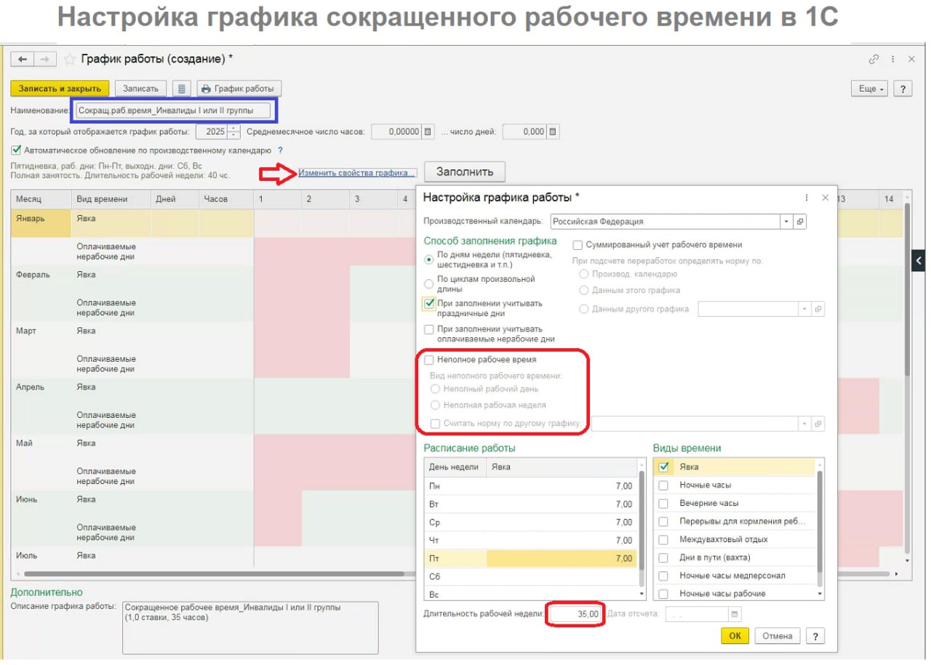
Task: Select По дням недели fill method
Action: [x=430, y=259]
